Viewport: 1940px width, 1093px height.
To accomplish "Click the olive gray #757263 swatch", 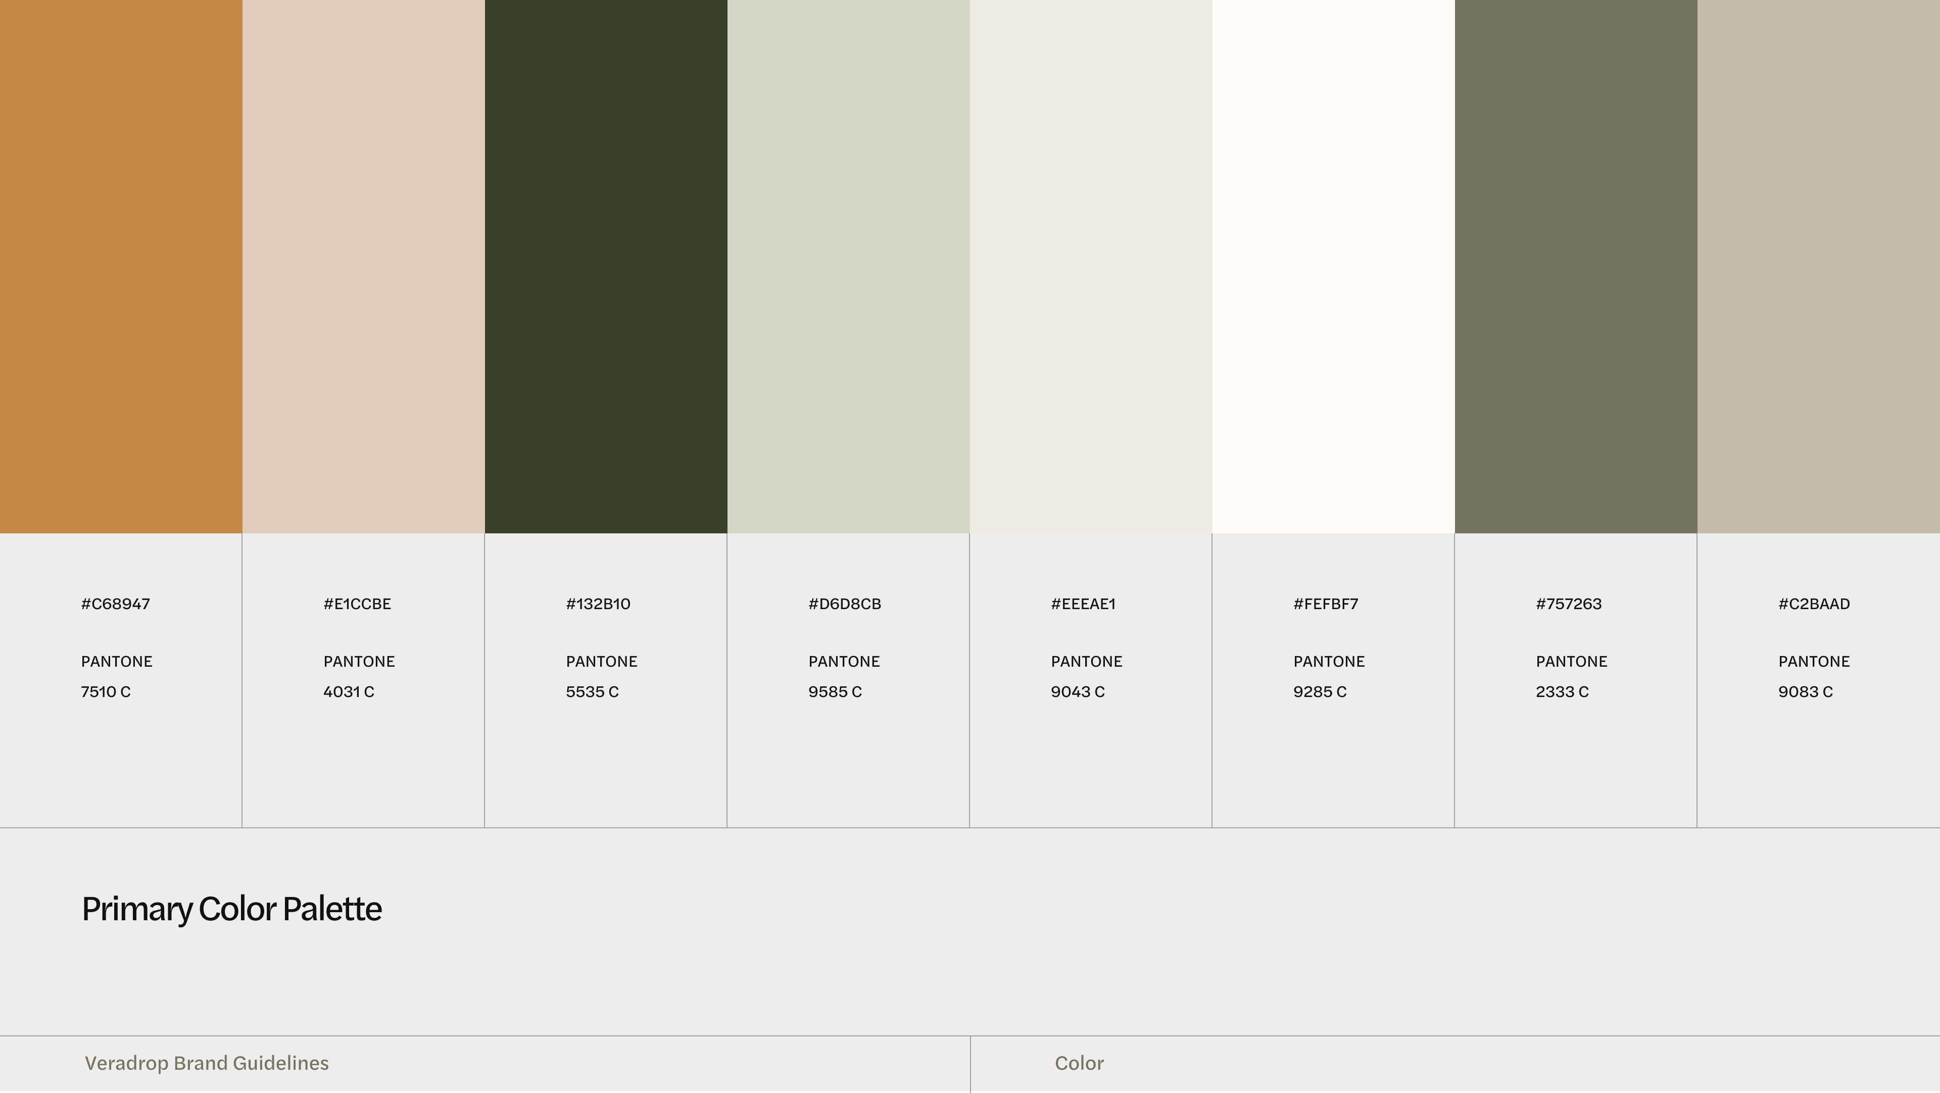I will [1576, 267].
